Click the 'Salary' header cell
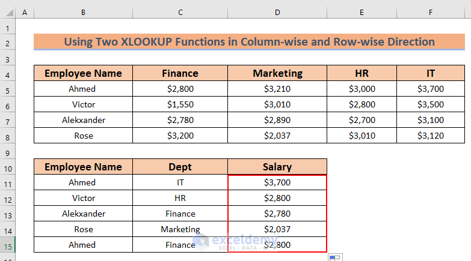This screenshot has width=471, height=261. pyautogui.click(x=277, y=167)
